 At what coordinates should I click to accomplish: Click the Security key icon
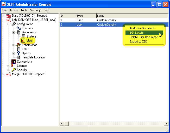point(14,70)
